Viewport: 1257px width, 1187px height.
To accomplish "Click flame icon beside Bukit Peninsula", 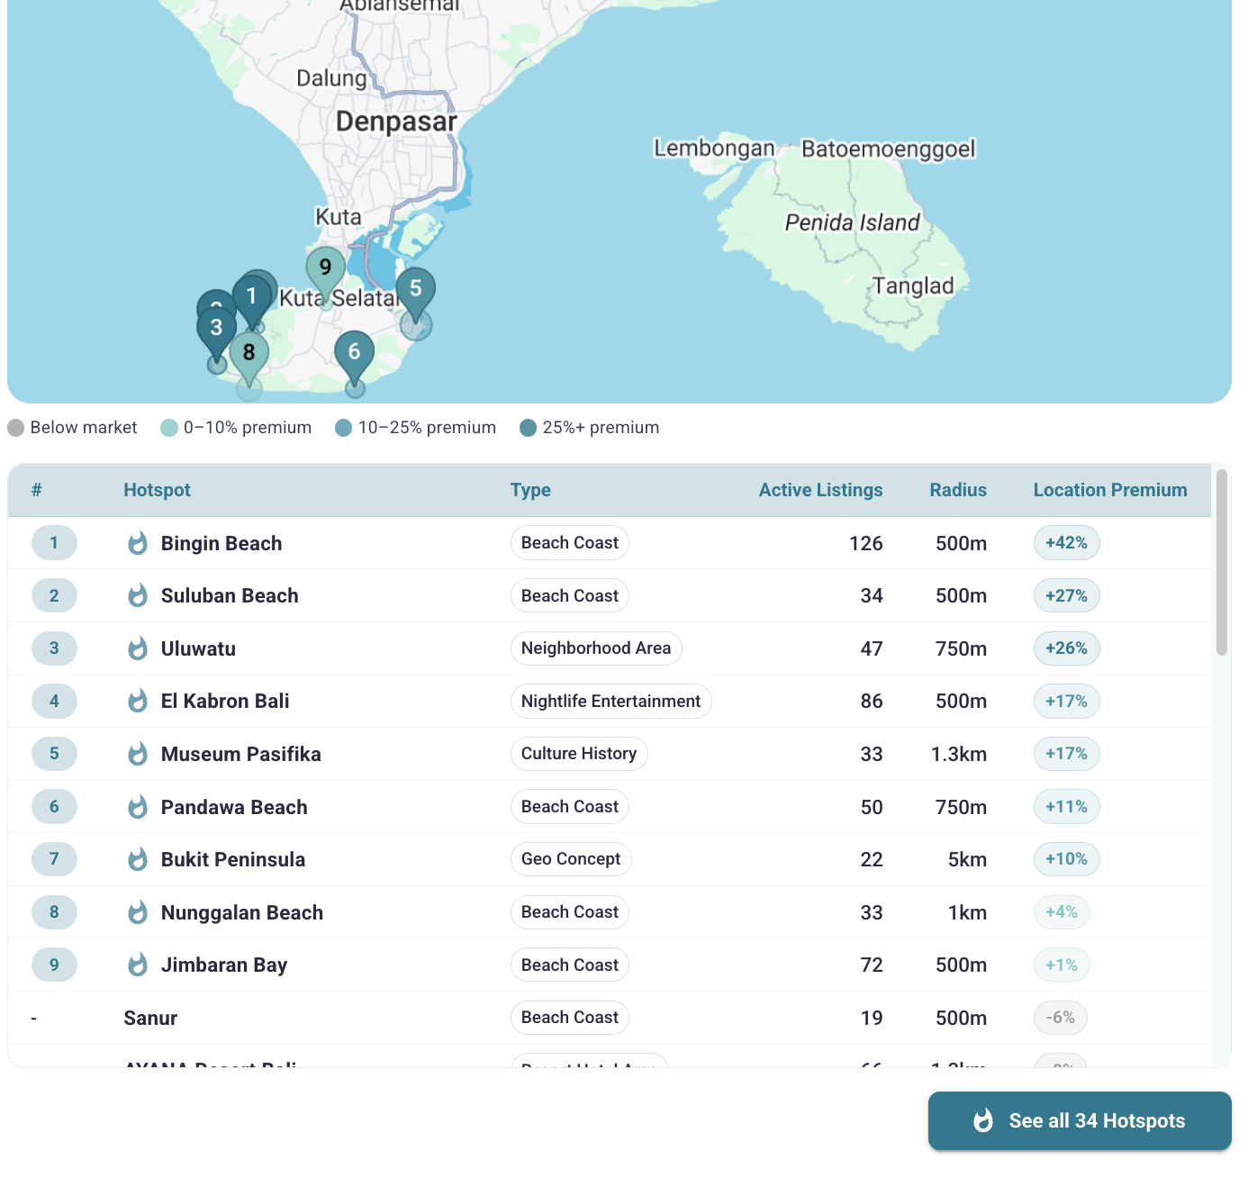I will (138, 859).
